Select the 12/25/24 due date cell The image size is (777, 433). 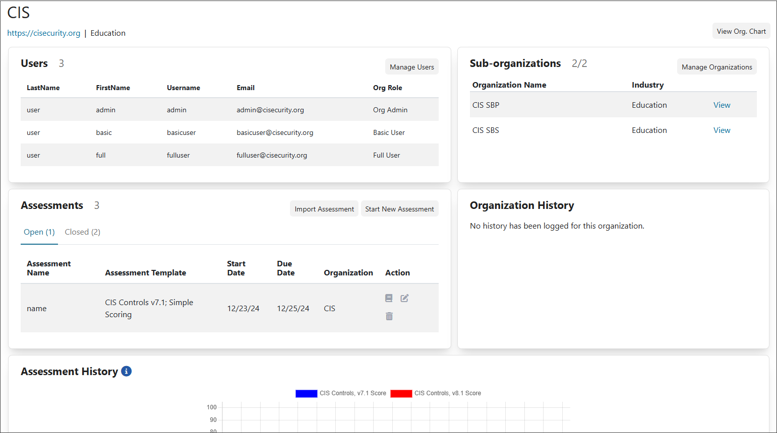(x=293, y=308)
